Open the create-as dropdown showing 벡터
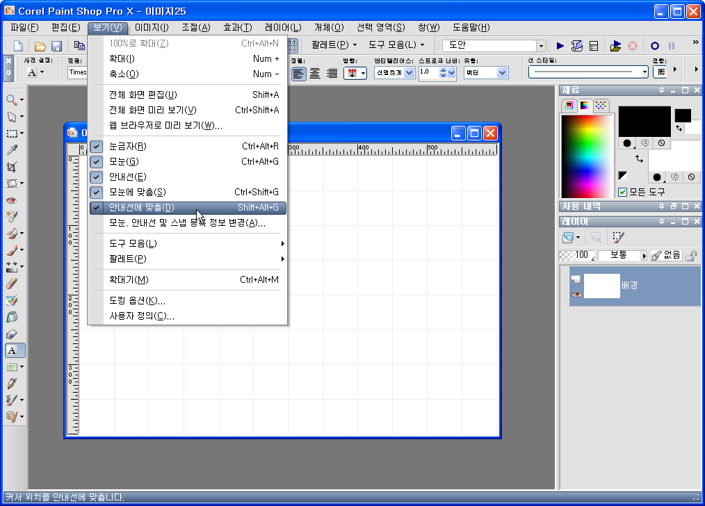The height and width of the screenshot is (506, 705). [x=502, y=73]
